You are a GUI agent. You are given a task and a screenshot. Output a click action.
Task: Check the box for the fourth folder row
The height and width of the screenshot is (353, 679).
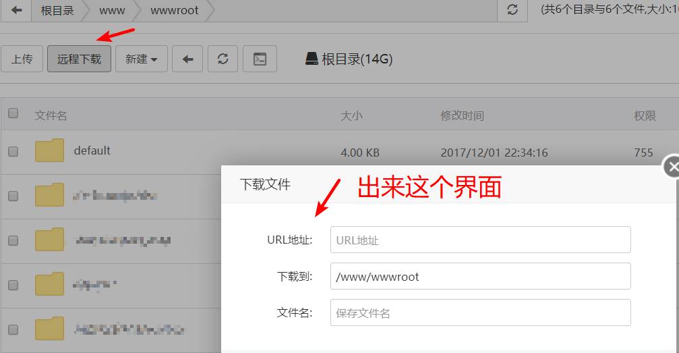click(13, 285)
